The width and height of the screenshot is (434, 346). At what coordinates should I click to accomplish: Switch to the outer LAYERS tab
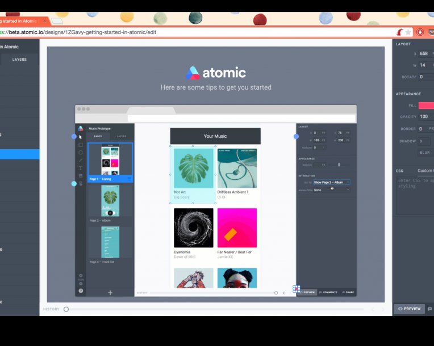point(19,60)
